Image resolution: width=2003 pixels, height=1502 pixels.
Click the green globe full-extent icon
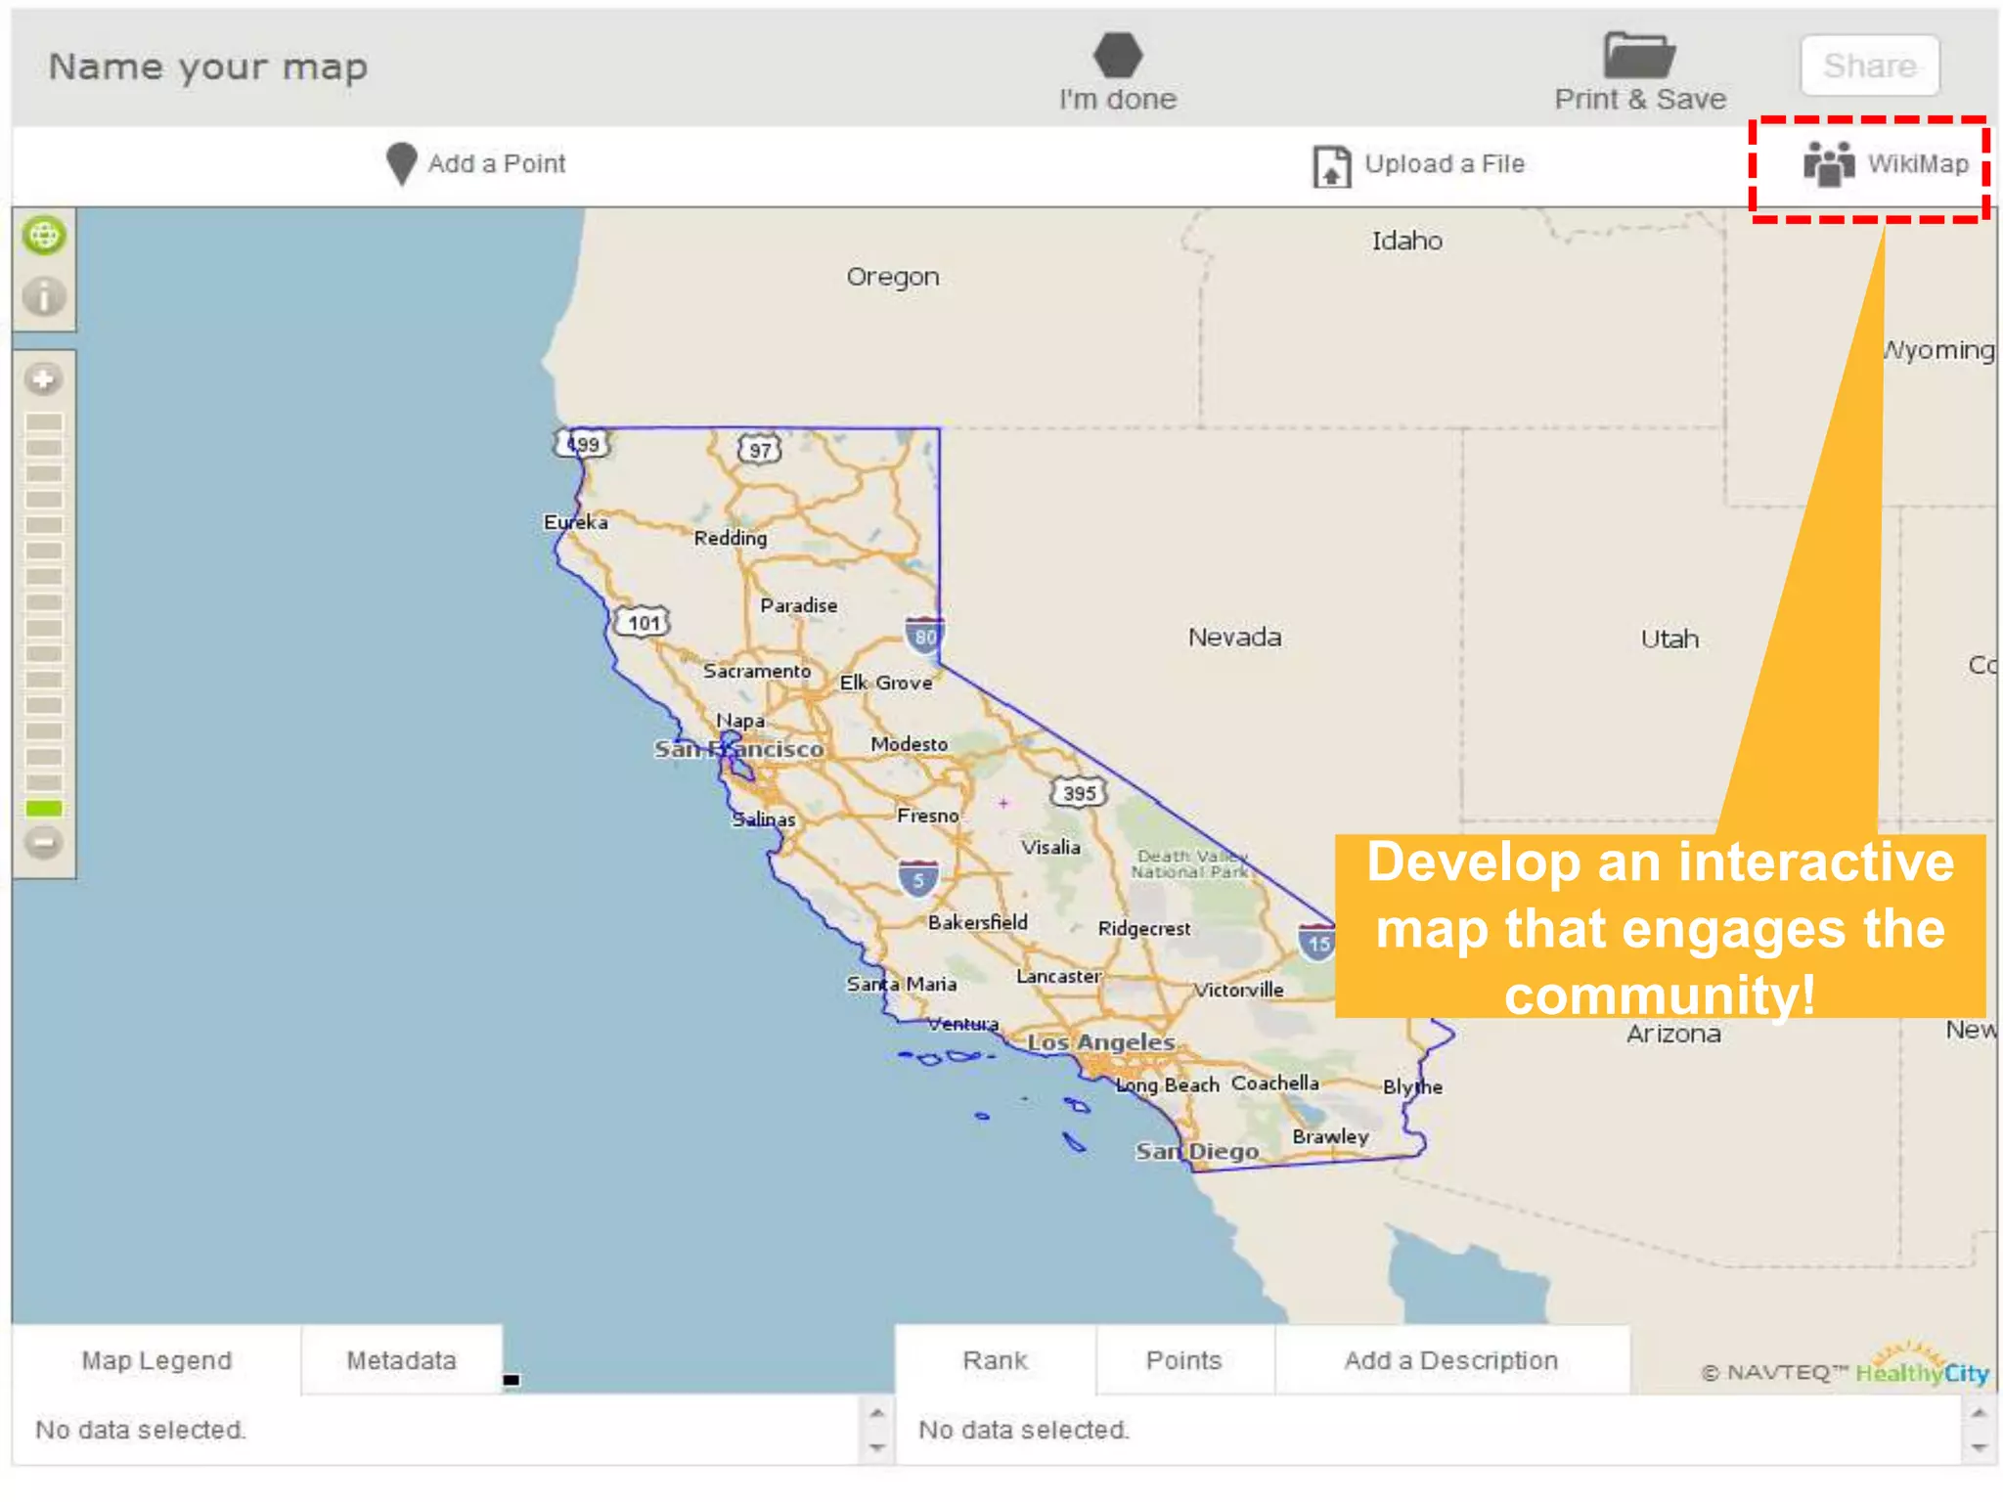44,236
